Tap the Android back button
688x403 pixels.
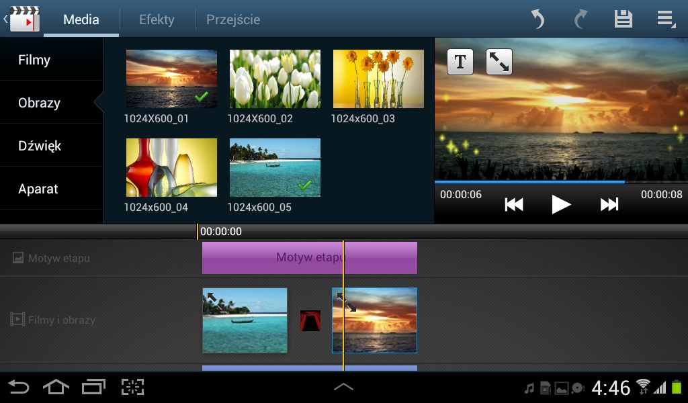[x=18, y=387]
